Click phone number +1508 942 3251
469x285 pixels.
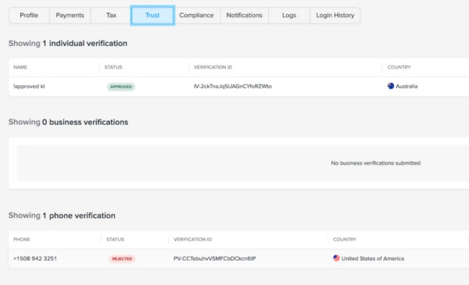tap(35, 258)
